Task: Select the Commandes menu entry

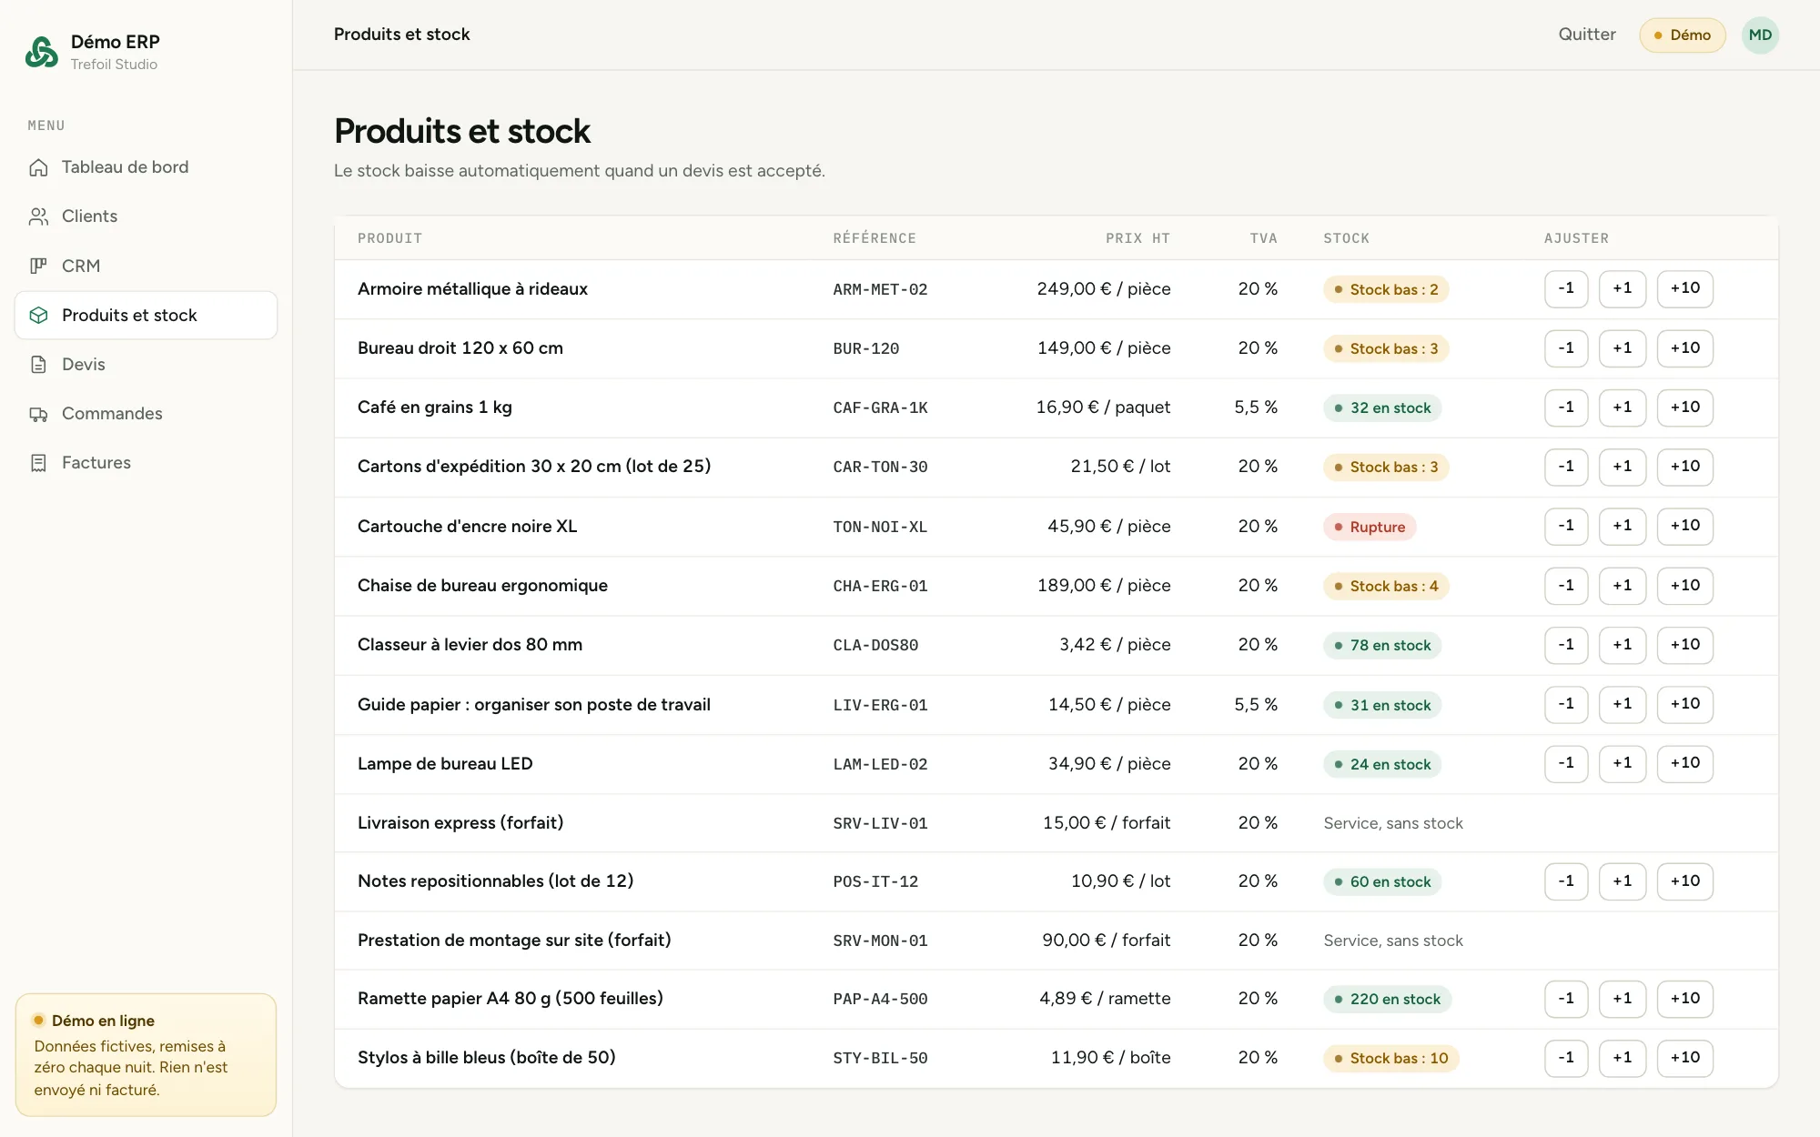Action: [146, 414]
